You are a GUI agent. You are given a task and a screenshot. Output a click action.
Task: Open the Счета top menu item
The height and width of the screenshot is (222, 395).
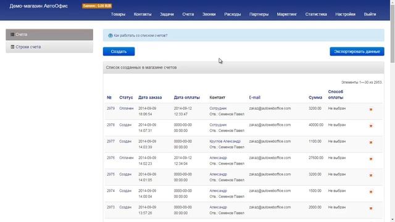(x=188, y=14)
